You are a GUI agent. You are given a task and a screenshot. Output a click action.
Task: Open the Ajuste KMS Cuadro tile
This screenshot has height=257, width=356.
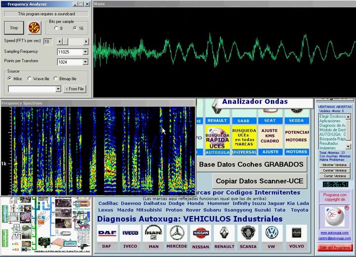pos(270,137)
